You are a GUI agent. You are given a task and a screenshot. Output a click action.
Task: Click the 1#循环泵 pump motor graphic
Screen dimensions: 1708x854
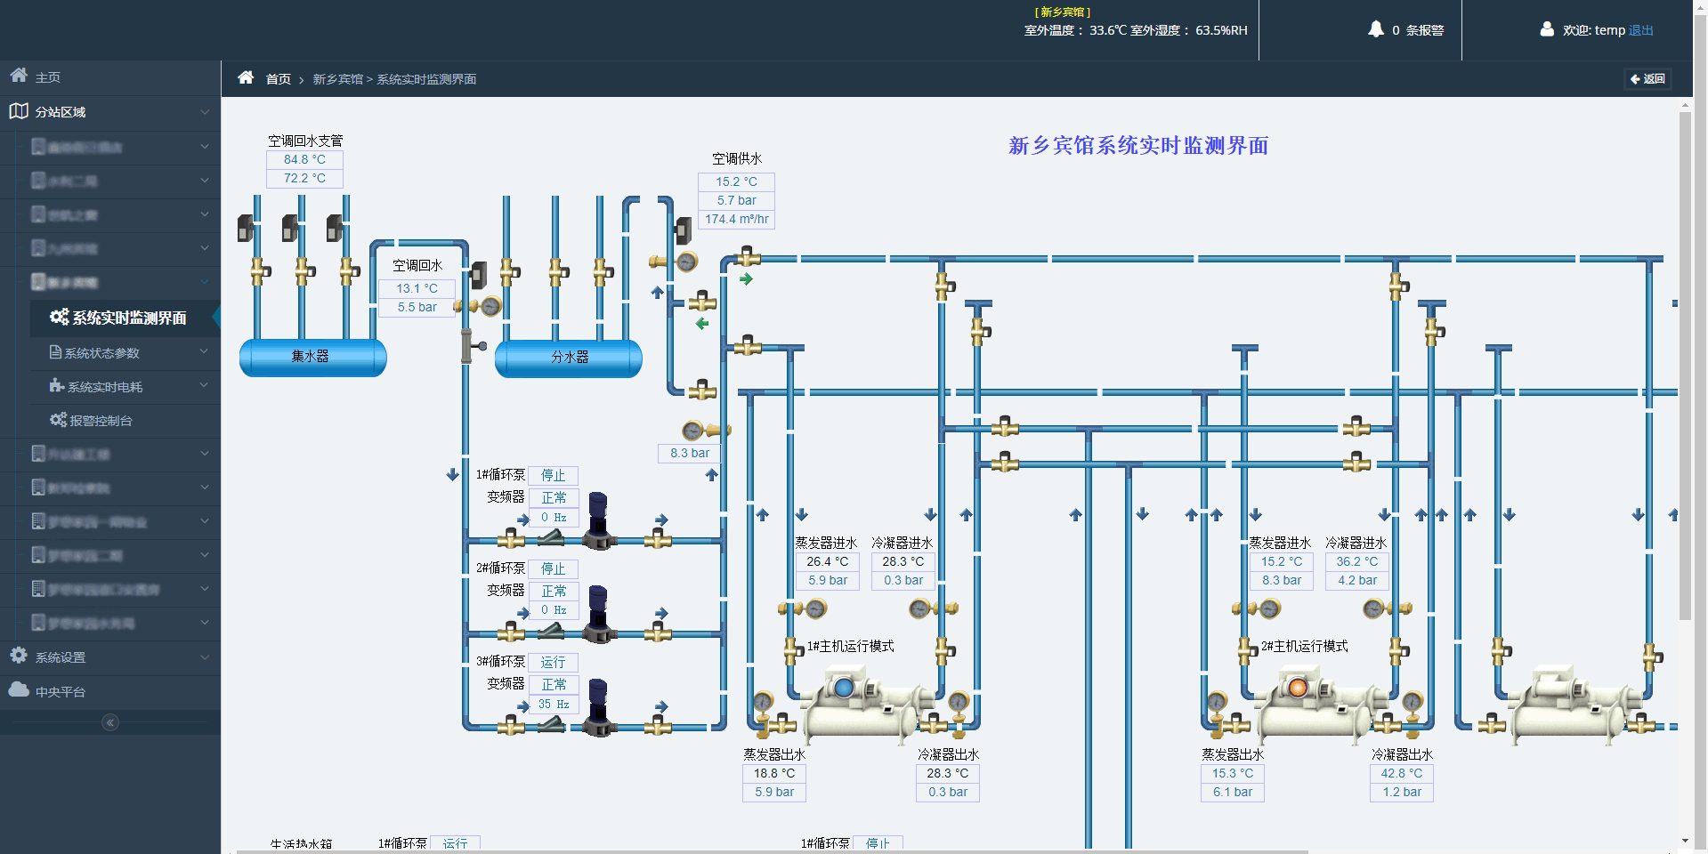click(598, 520)
